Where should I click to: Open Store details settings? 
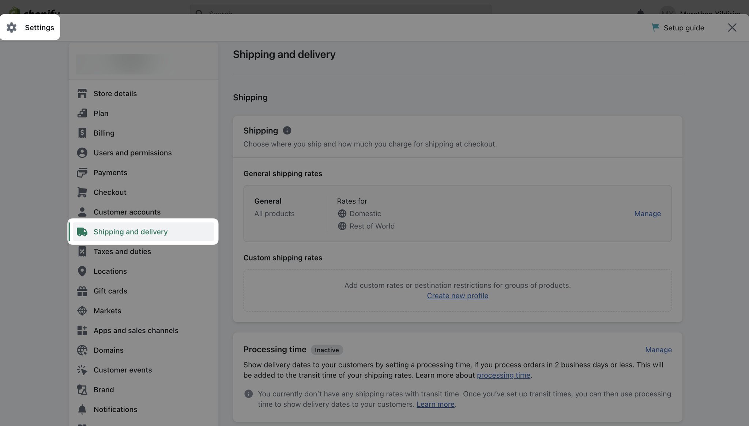143,94
